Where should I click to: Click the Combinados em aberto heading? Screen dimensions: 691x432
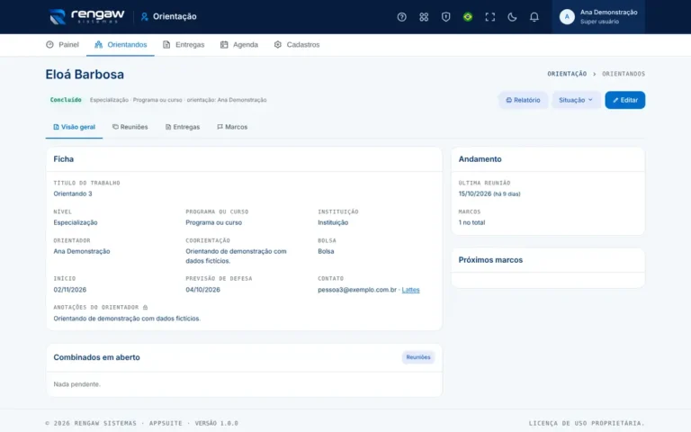click(96, 357)
